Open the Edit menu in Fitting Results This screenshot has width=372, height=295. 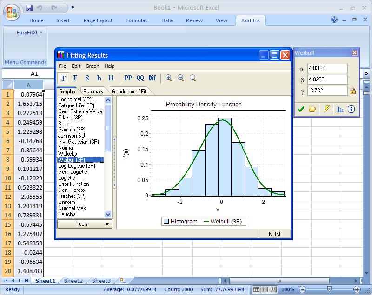[76, 66]
